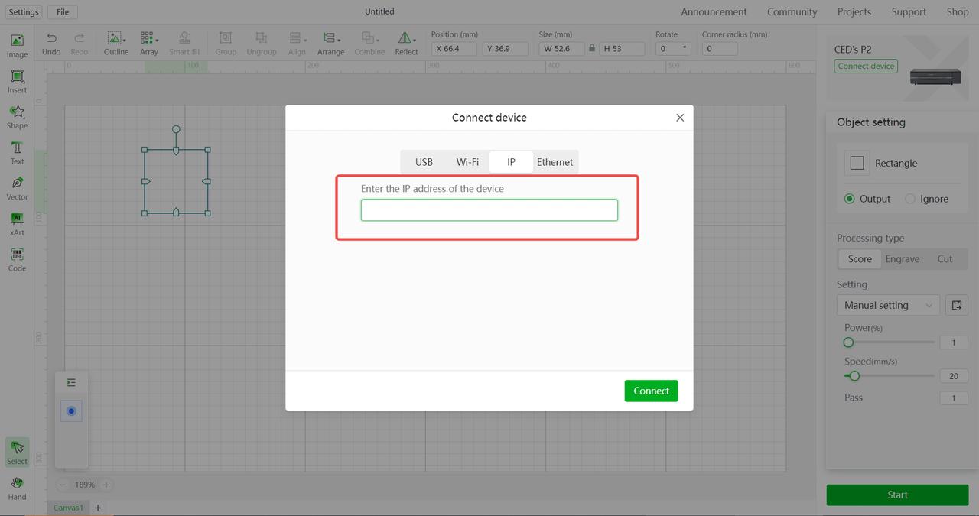This screenshot has height=516, width=979.
Task: Activate the Hand pan tool
Action: point(17,487)
